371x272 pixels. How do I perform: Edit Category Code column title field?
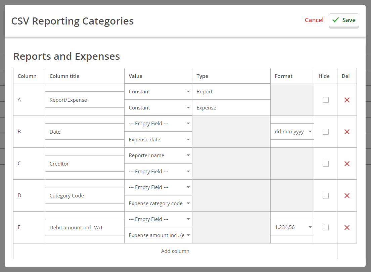click(x=85, y=196)
